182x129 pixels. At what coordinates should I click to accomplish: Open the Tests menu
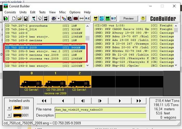(42, 12)
